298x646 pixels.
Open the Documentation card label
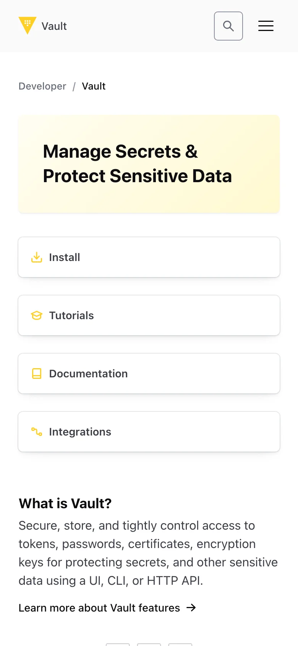point(88,374)
